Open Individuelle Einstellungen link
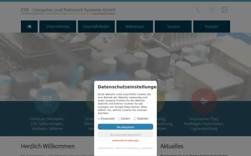 [125, 141]
